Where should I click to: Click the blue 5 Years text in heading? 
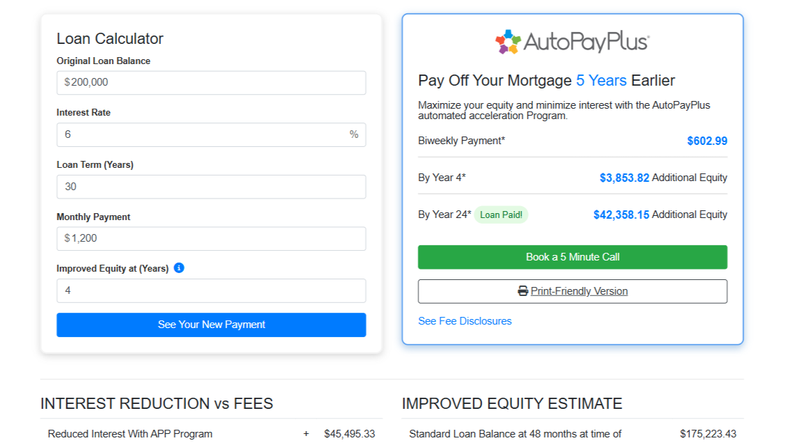(x=601, y=81)
